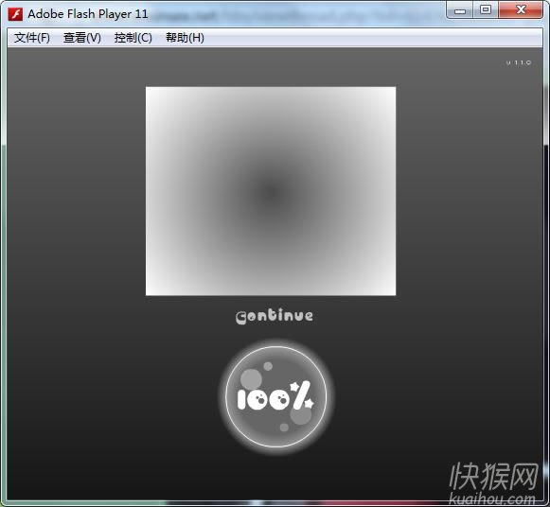Screen dimensions: 550x507
Task: Click the star beside the percent sign top
Action: [x=295, y=387]
